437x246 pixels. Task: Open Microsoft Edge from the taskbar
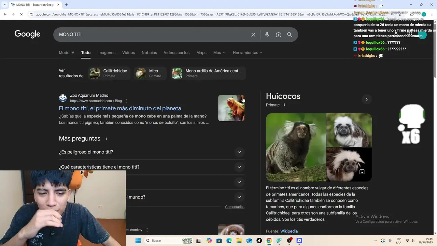(x=229, y=241)
